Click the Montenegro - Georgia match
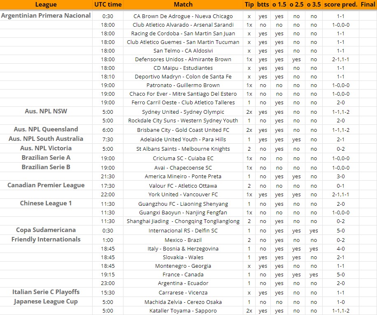Image resolution: width=377 pixels, height=315 pixels. 183,266
